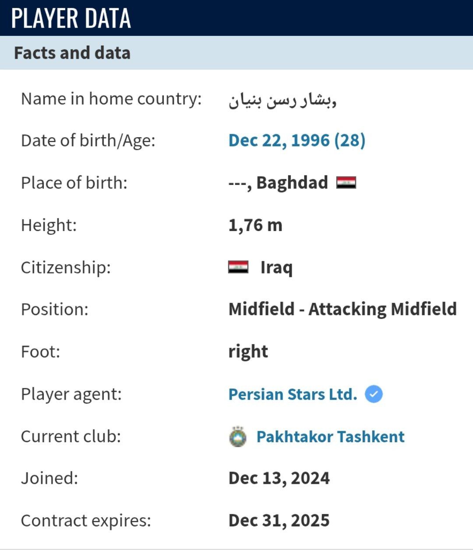This screenshot has width=473, height=550.
Task: Open the Persian Stars Ltd. agent link
Action: tap(293, 394)
